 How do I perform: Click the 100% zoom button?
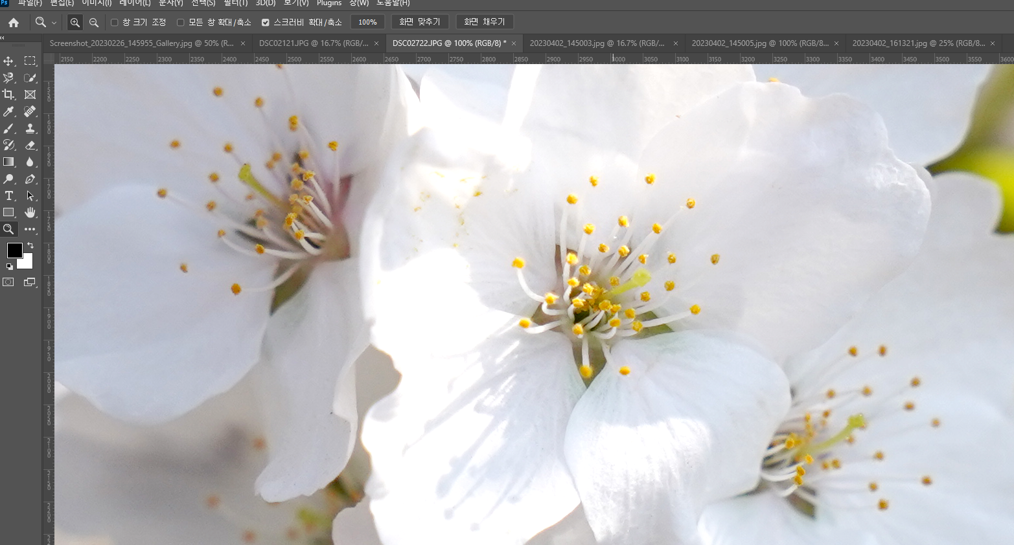(367, 22)
